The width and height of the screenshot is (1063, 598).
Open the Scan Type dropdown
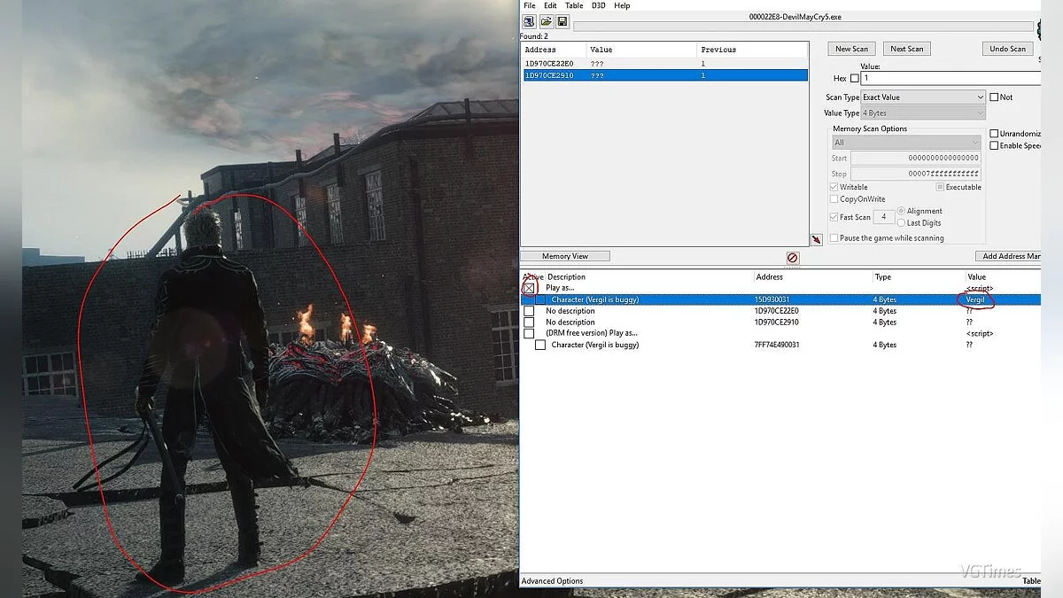[x=922, y=97]
